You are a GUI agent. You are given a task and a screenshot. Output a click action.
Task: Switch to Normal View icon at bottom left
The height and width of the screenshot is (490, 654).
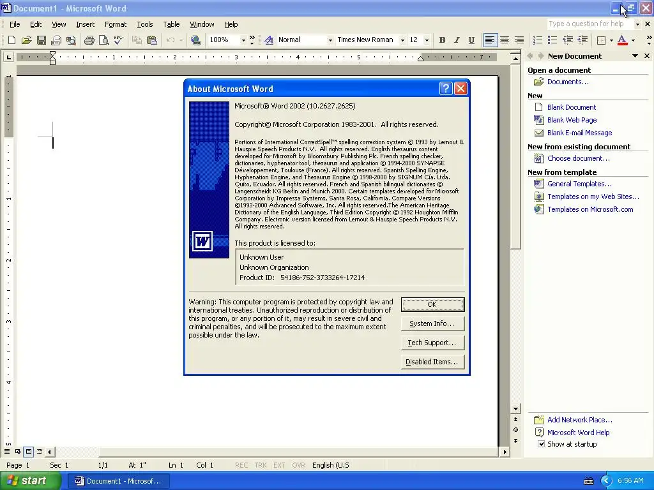[x=7, y=452]
